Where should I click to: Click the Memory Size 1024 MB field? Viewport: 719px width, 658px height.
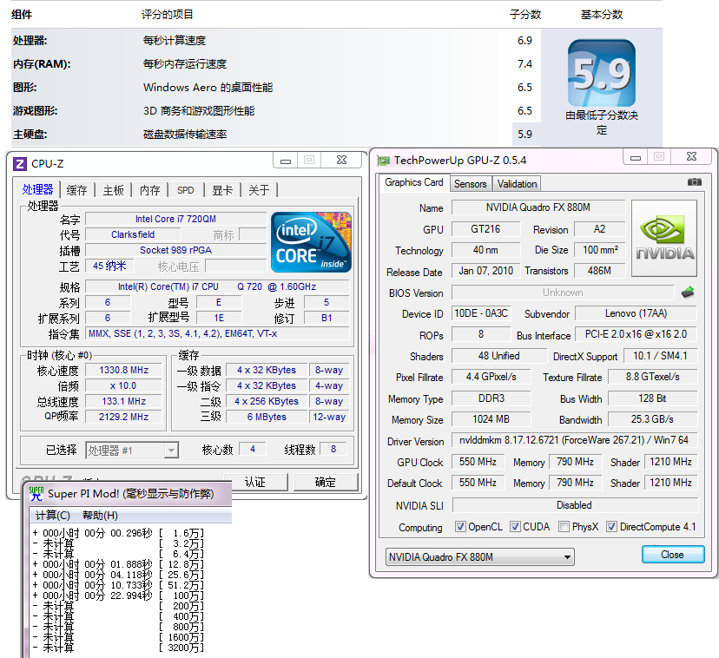click(x=491, y=419)
